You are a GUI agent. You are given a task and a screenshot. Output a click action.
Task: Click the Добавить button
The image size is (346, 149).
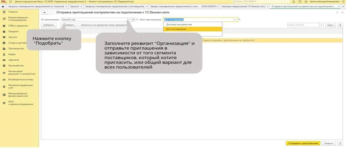coord(49,25)
